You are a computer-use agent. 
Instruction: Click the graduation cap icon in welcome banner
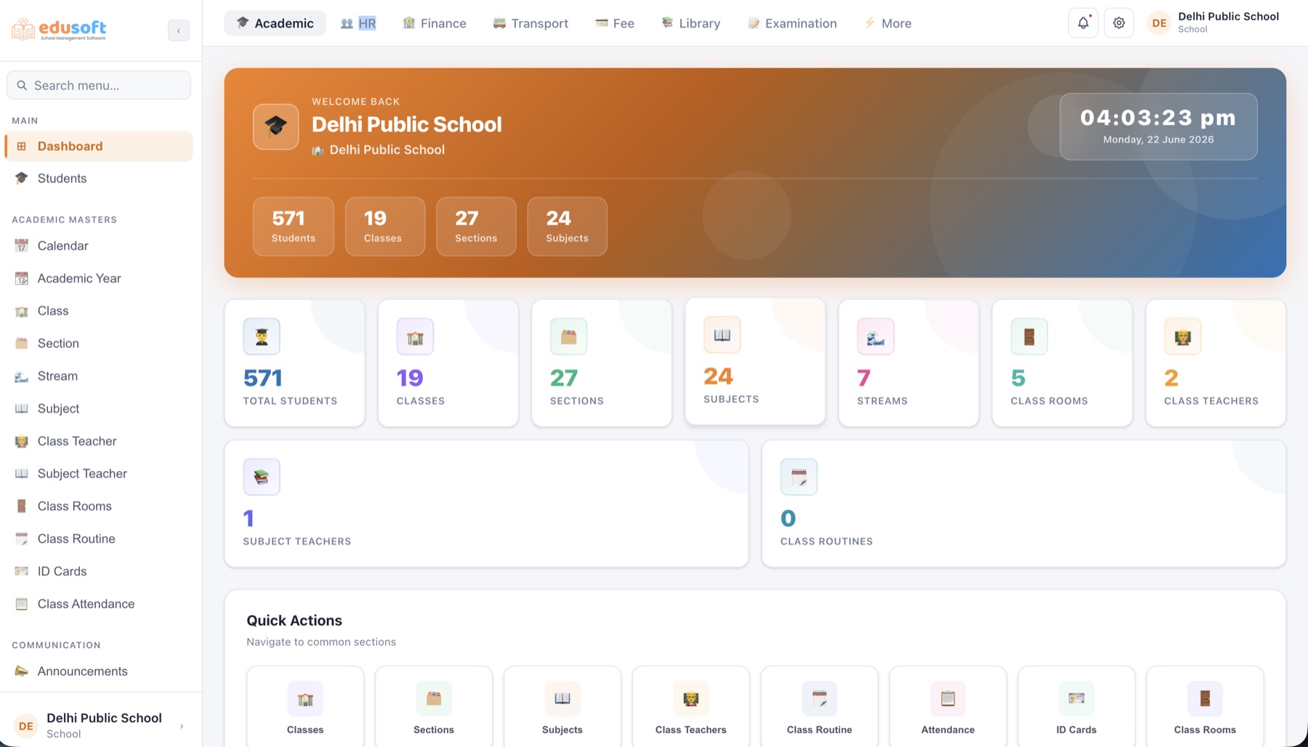[275, 126]
